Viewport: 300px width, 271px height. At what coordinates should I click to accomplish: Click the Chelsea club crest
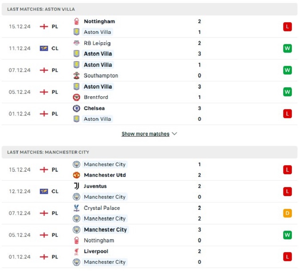(77, 108)
